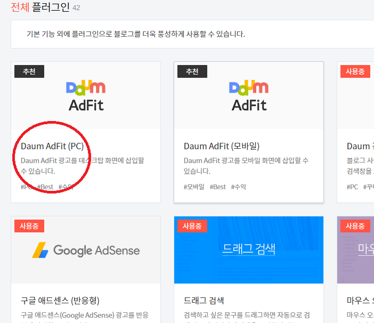374x323 pixels.
Task: Open the cut-off 마우스 plugin title
Action: click(360, 300)
